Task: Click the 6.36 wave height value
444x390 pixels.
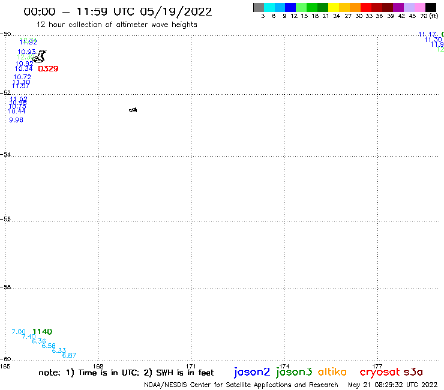Action: tap(39, 341)
